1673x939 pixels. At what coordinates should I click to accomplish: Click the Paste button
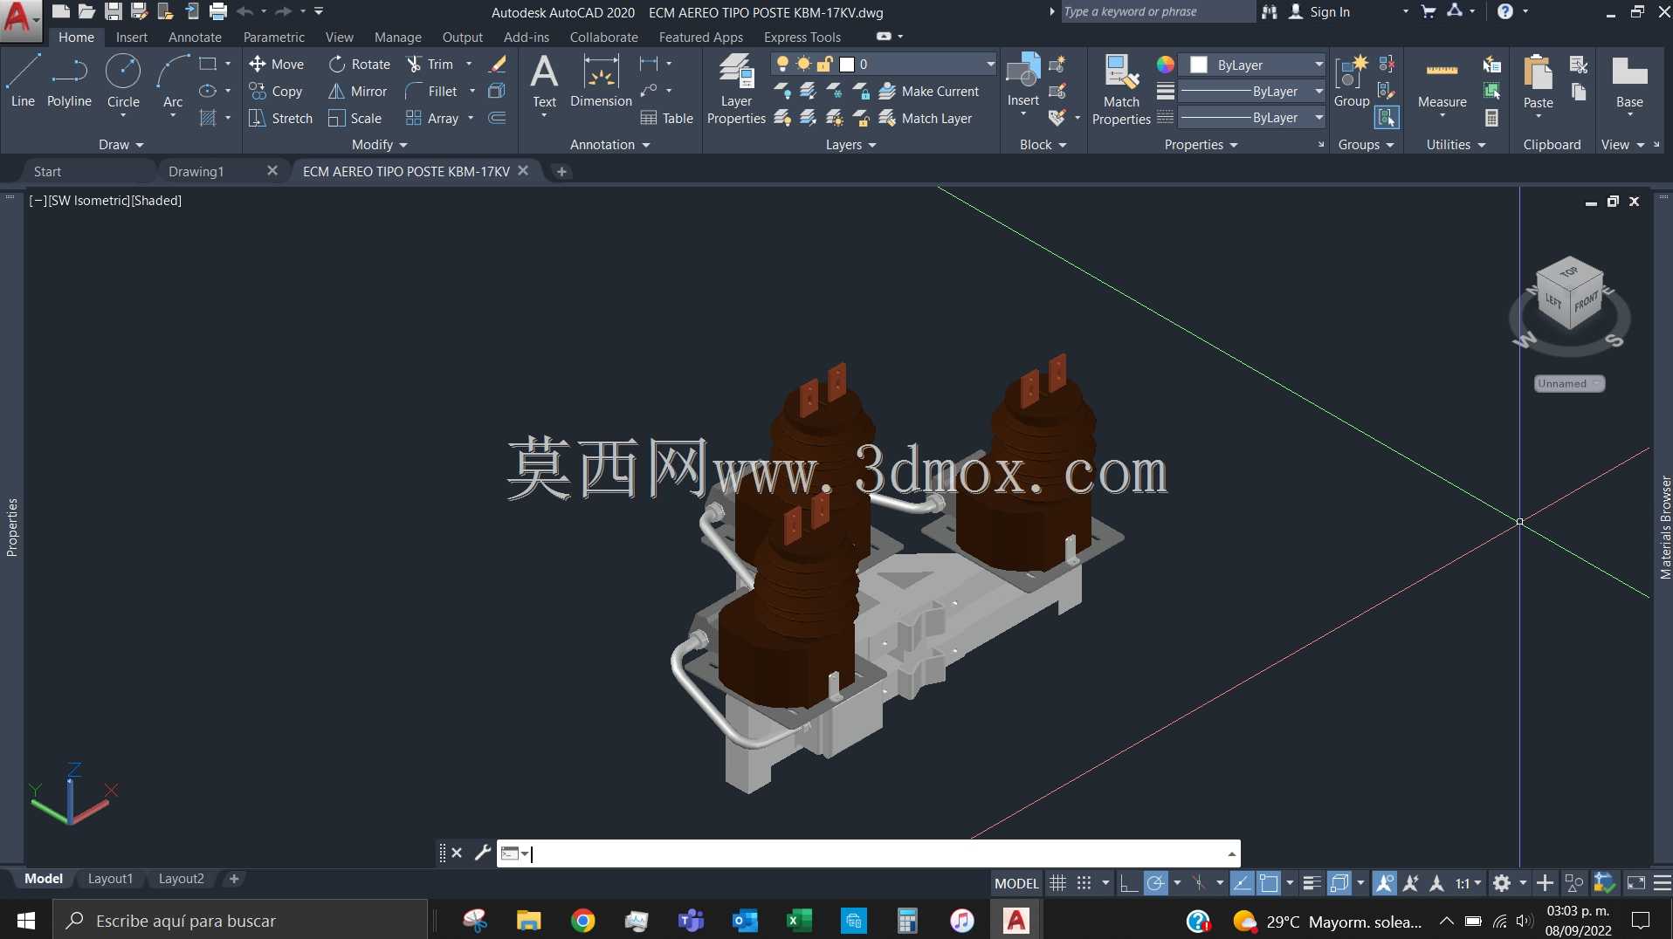pos(1538,81)
